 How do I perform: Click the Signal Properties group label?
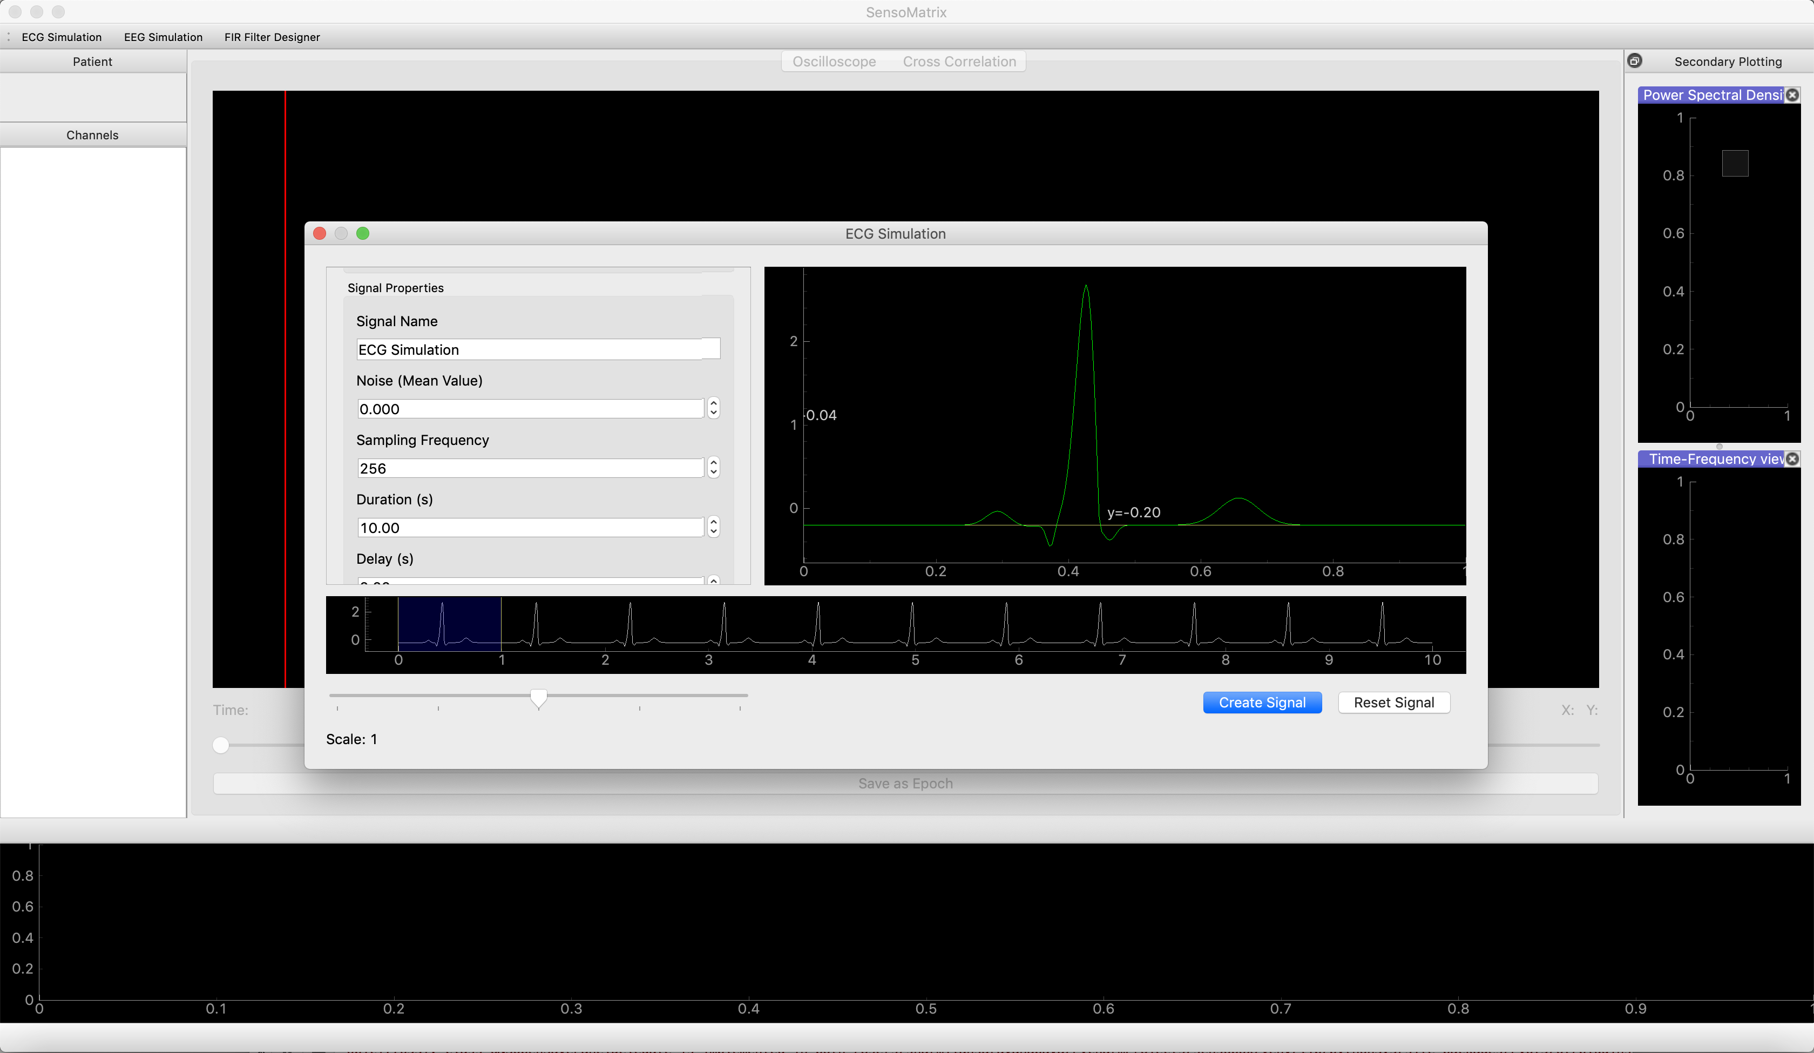click(395, 288)
